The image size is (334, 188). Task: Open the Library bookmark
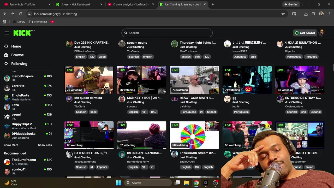pos(19,22)
